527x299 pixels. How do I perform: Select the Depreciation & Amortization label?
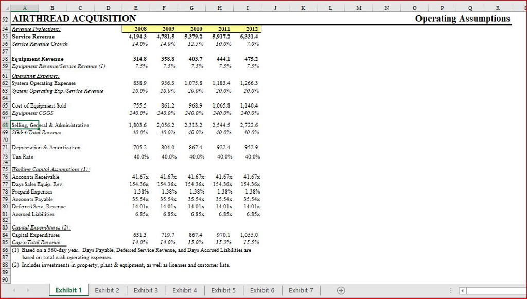[x=46, y=148]
